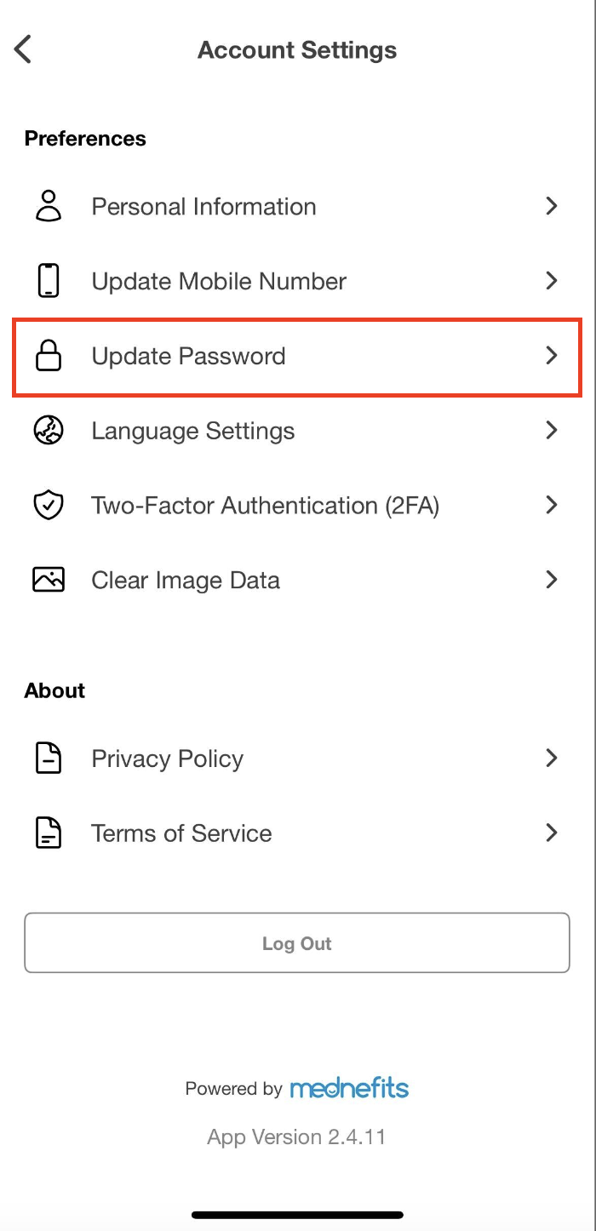The height and width of the screenshot is (1231, 596).
Task: Click the Language Settings chevron arrow
Action: click(x=552, y=431)
